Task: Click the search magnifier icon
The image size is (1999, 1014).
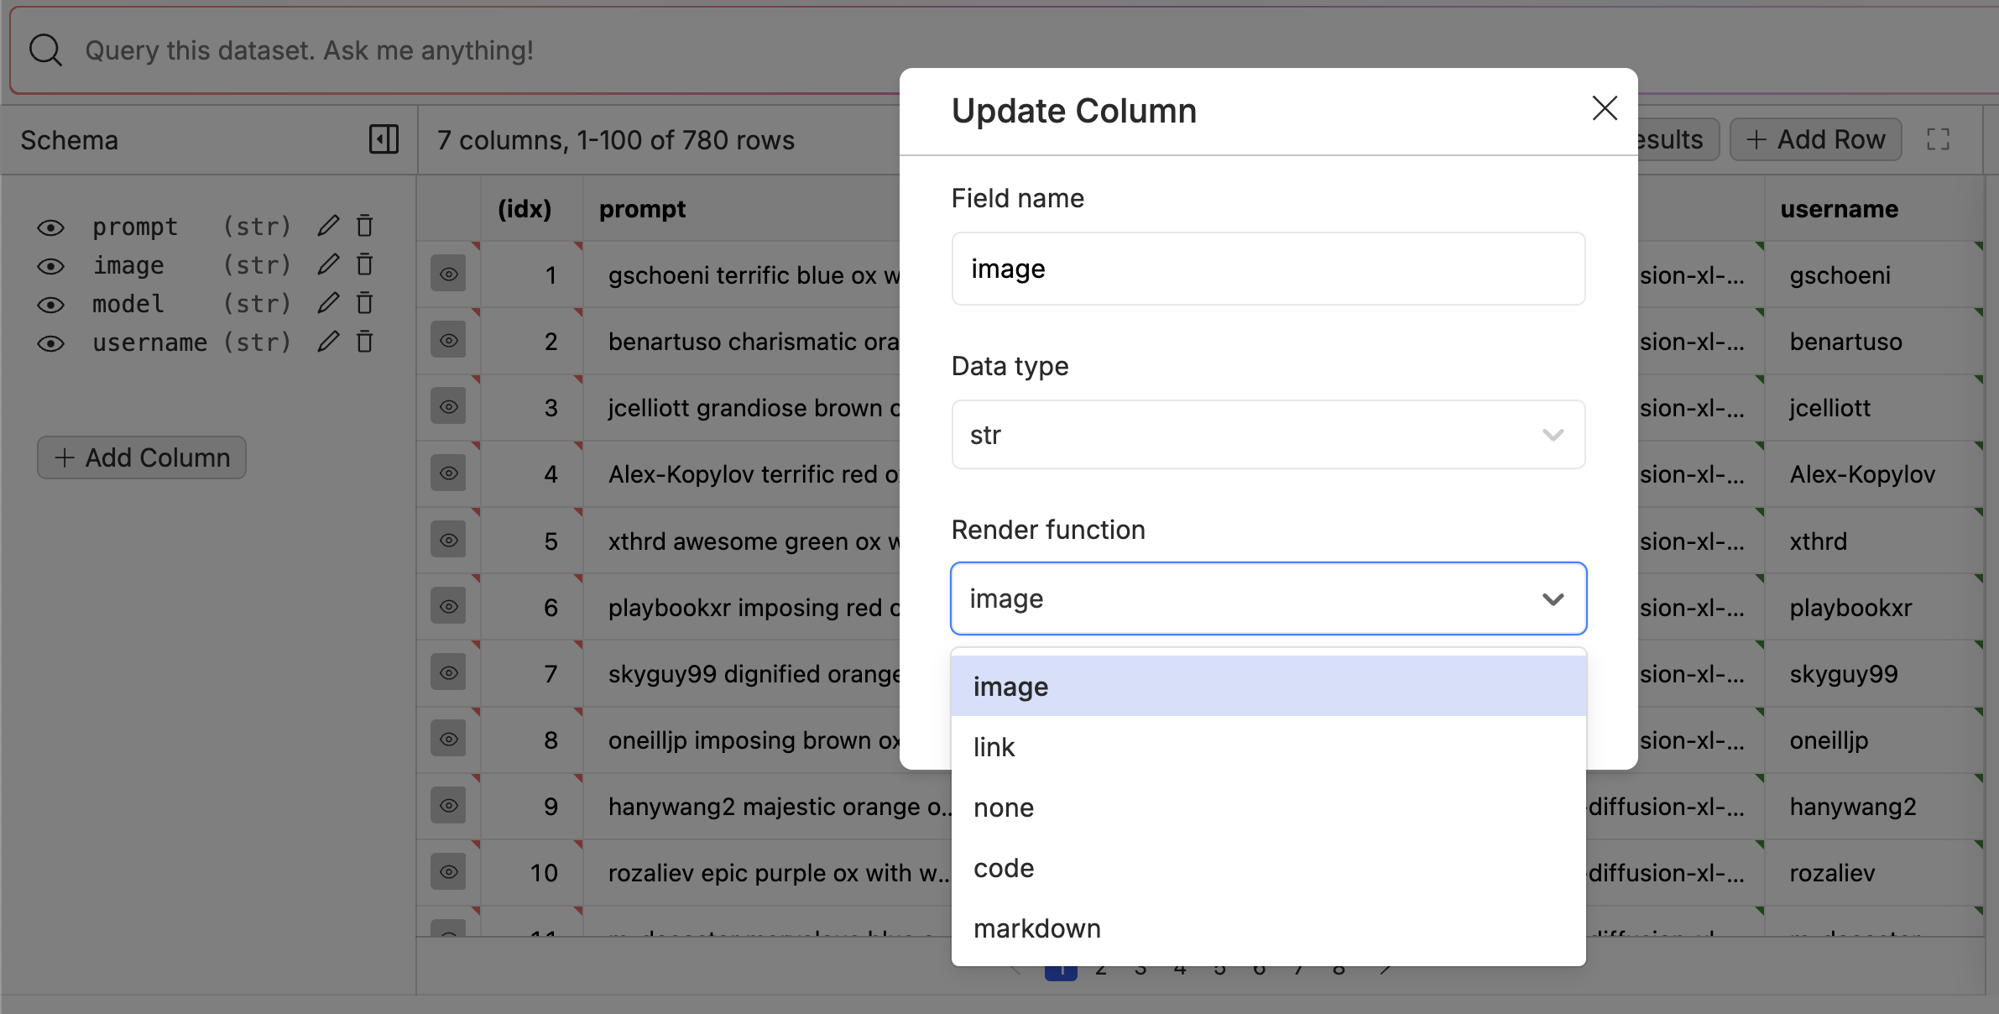Action: coord(46,50)
